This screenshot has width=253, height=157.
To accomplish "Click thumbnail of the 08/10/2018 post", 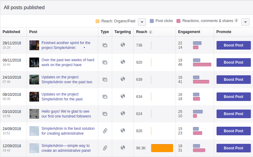I will [x=34, y=97].
